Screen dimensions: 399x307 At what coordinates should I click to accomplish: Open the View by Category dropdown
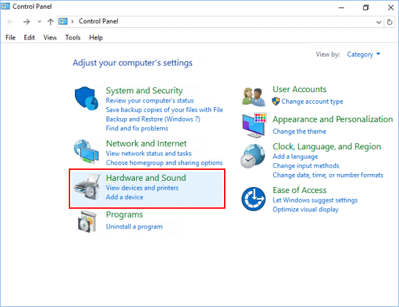pyautogui.click(x=364, y=55)
